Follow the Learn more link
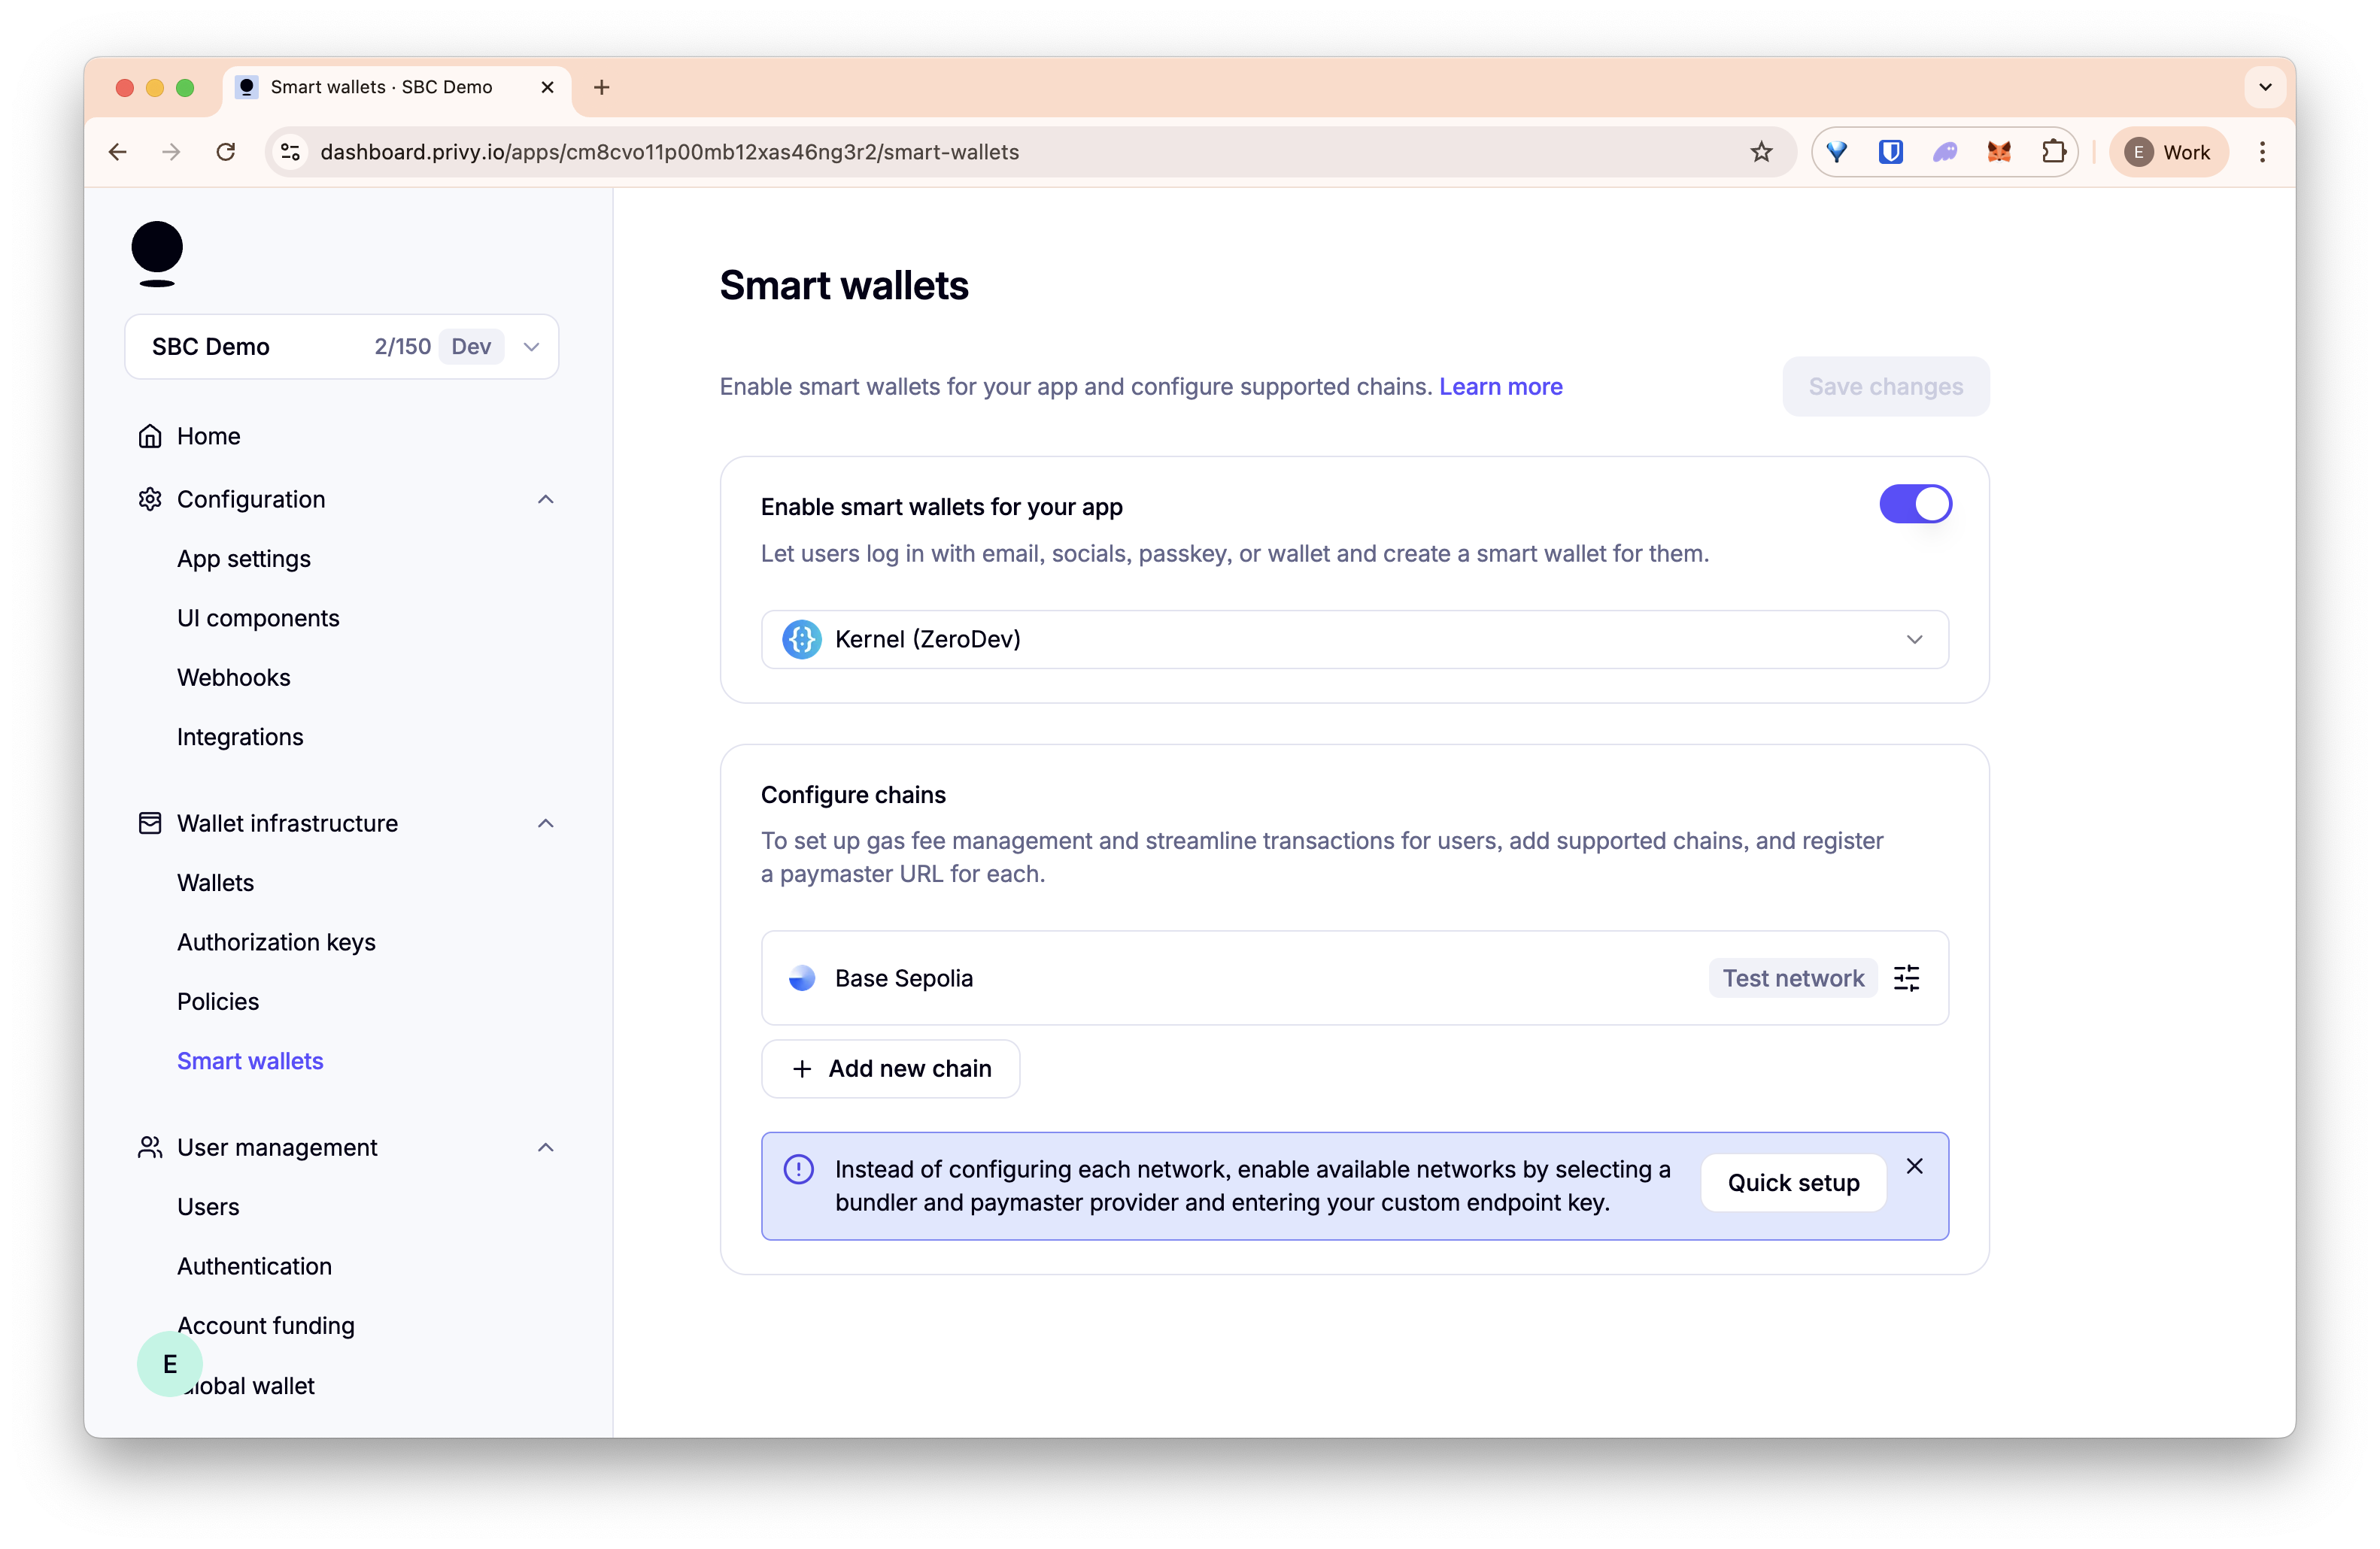Viewport: 2380px width, 1549px height. [x=1500, y=386]
